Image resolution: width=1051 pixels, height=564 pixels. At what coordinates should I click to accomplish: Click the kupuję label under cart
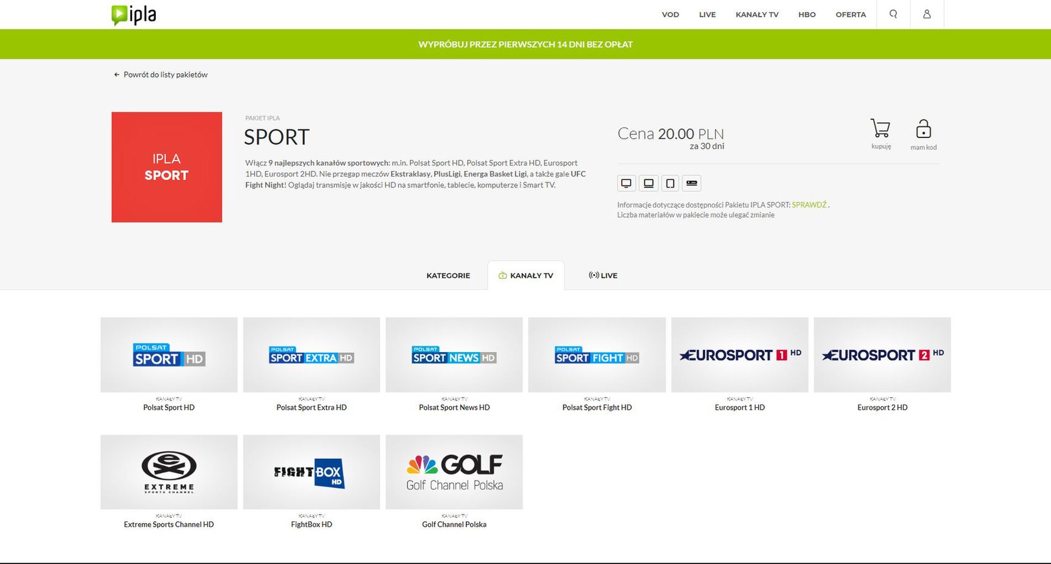tap(881, 146)
